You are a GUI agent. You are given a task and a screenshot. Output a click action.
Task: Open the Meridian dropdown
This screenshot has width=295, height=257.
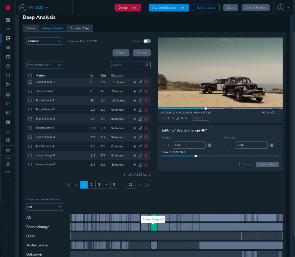pyautogui.click(x=45, y=41)
